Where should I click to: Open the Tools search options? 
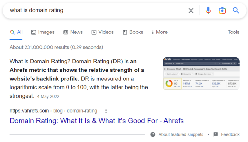(233, 32)
